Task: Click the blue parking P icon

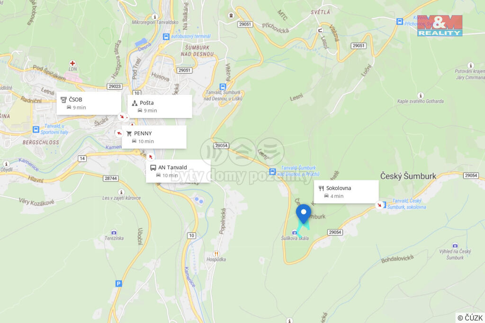Action: (x=118, y=283)
